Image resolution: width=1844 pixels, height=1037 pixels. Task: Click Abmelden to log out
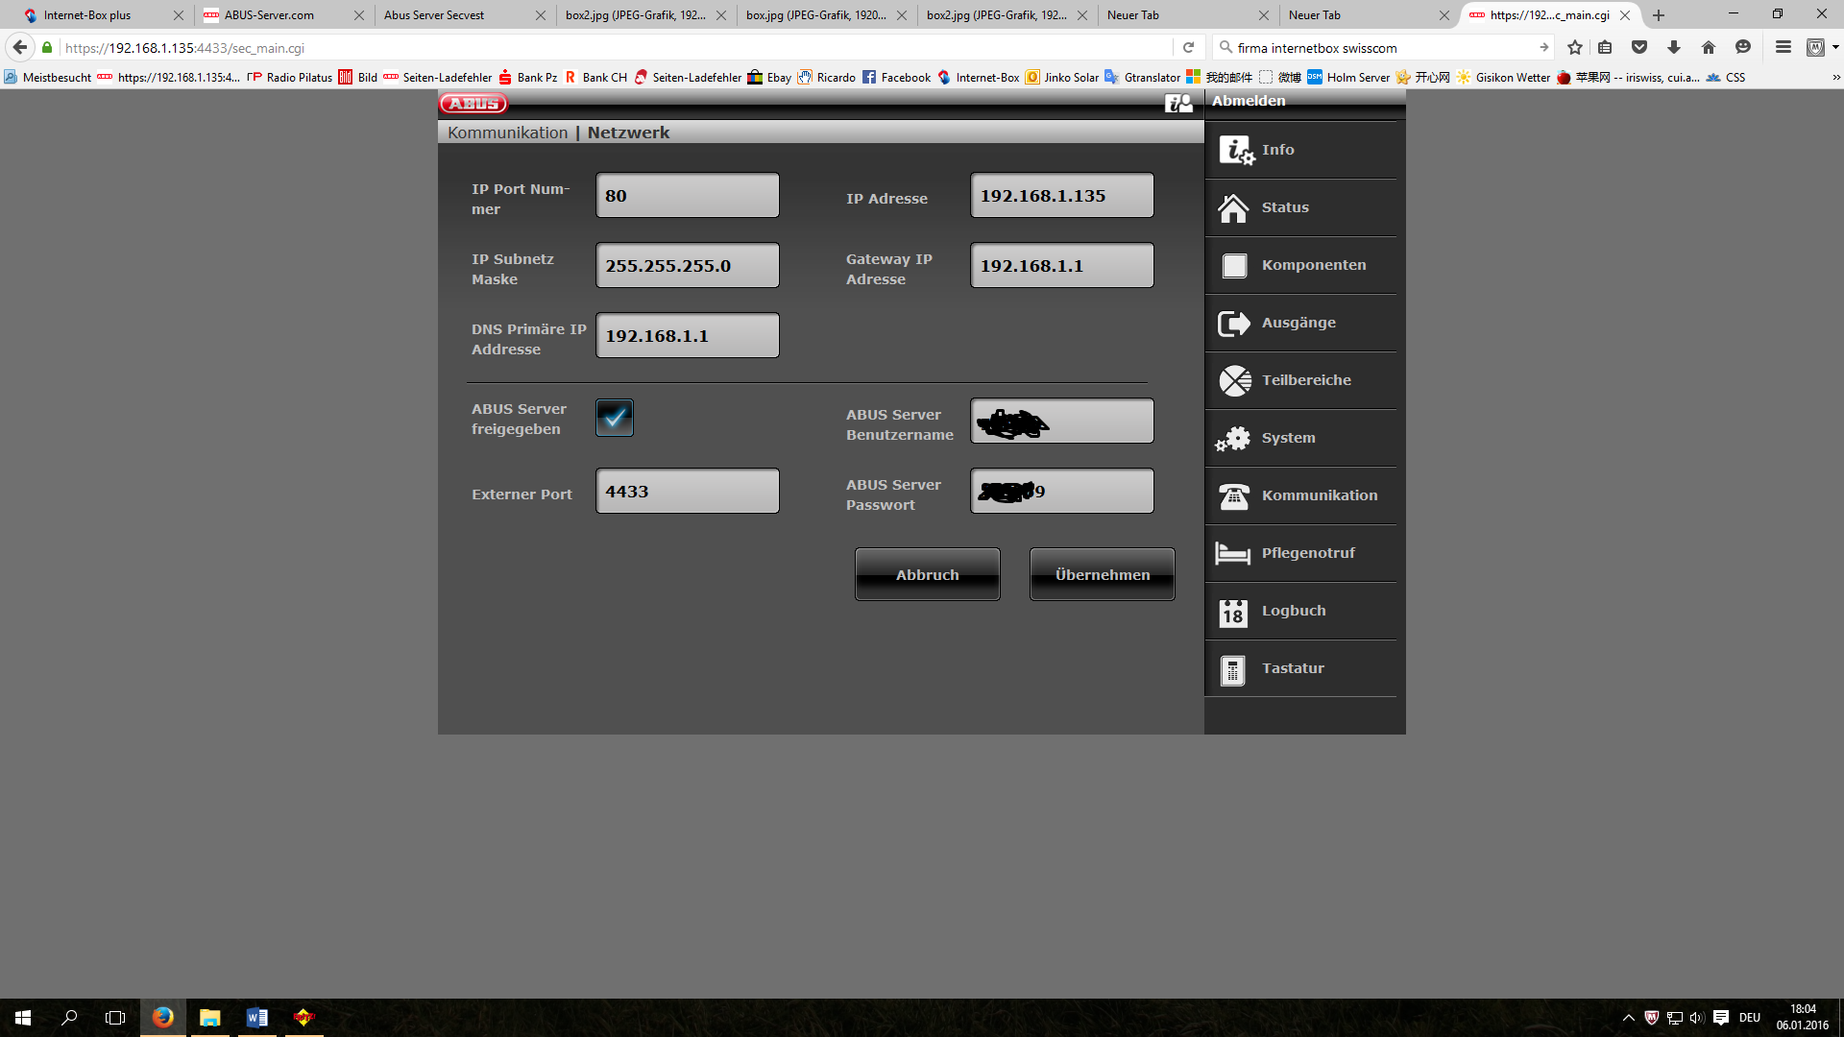pos(1248,101)
